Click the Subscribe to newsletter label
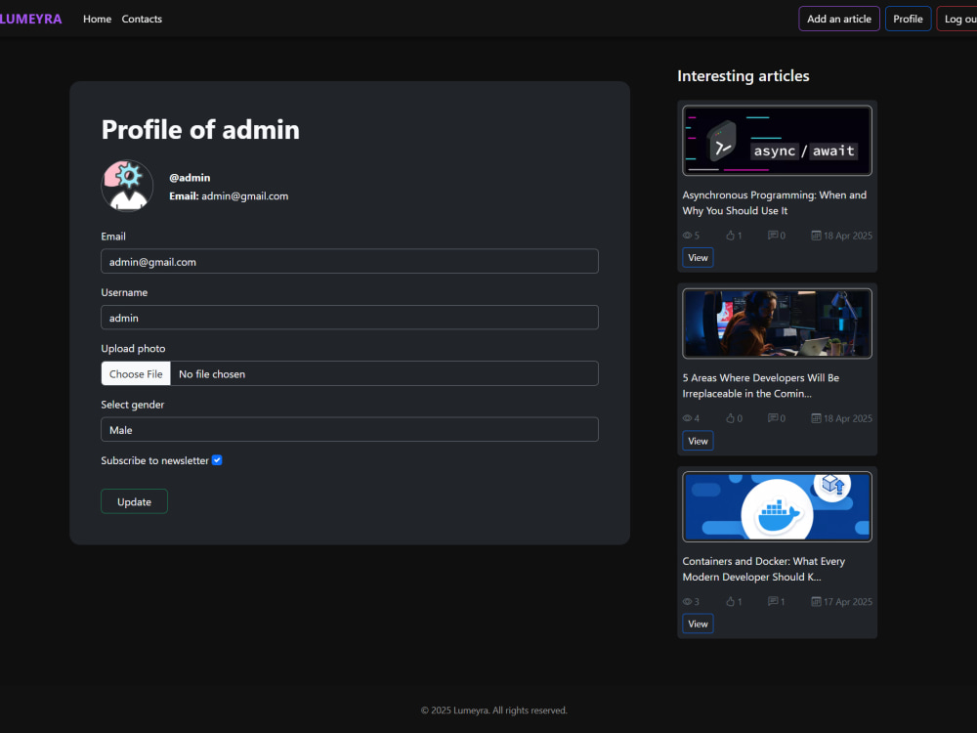Image resolution: width=977 pixels, height=733 pixels. [154, 460]
